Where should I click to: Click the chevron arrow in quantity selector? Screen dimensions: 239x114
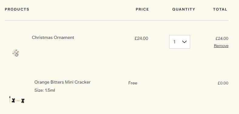pos(184,42)
